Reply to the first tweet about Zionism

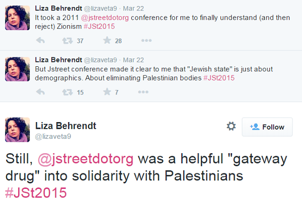tap(40, 41)
